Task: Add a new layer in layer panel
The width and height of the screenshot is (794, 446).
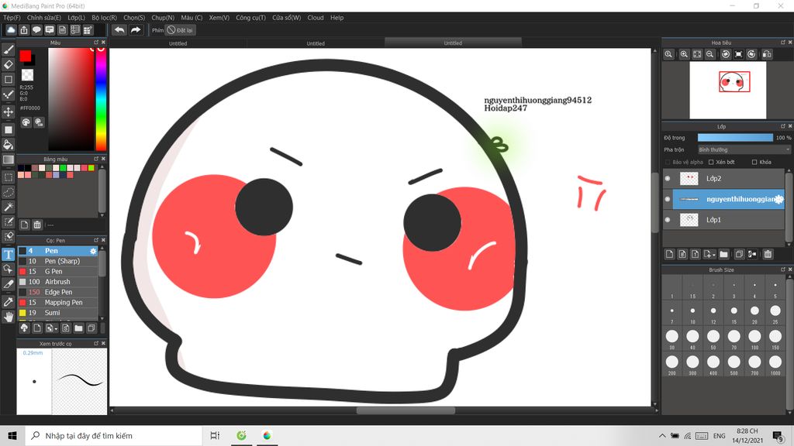Action: pos(669,254)
